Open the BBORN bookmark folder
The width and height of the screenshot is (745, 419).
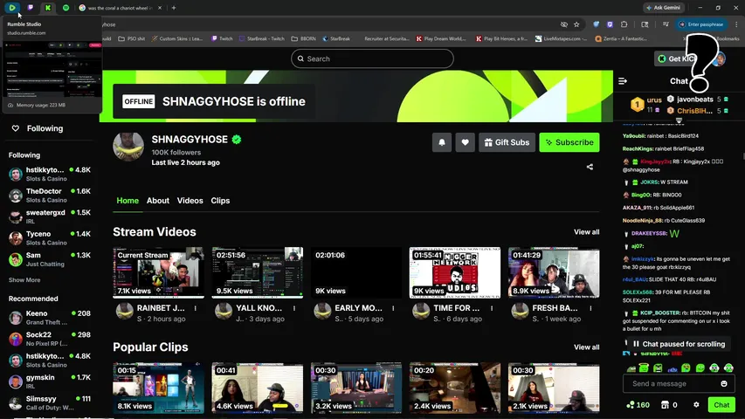point(304,38)
